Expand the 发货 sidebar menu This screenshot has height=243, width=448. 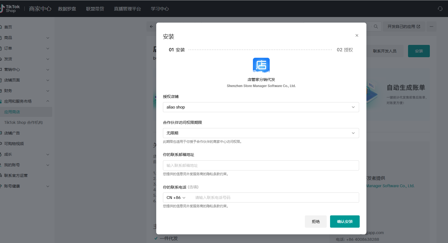26,59
